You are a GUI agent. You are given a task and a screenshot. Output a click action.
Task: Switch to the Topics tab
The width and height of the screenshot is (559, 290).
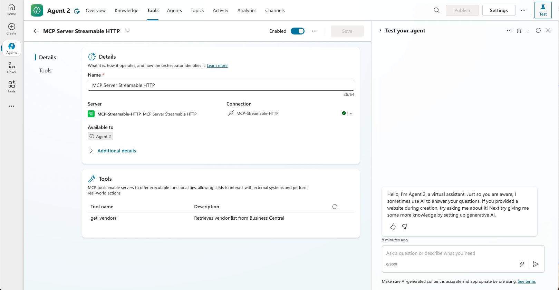point(197,10)
